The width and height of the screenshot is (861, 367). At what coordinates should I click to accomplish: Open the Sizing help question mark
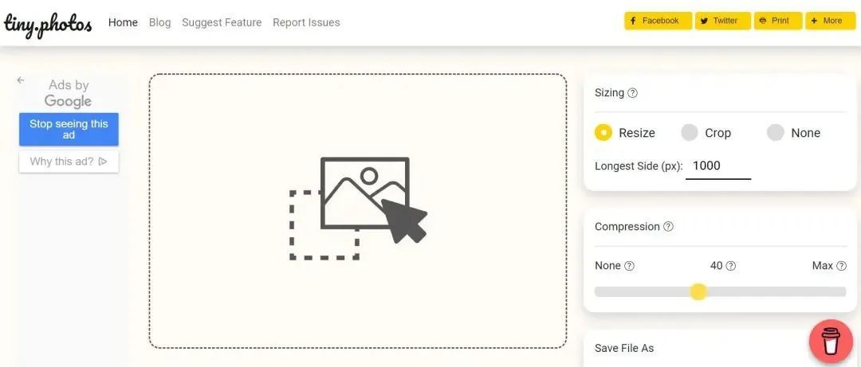coord(633,93)
